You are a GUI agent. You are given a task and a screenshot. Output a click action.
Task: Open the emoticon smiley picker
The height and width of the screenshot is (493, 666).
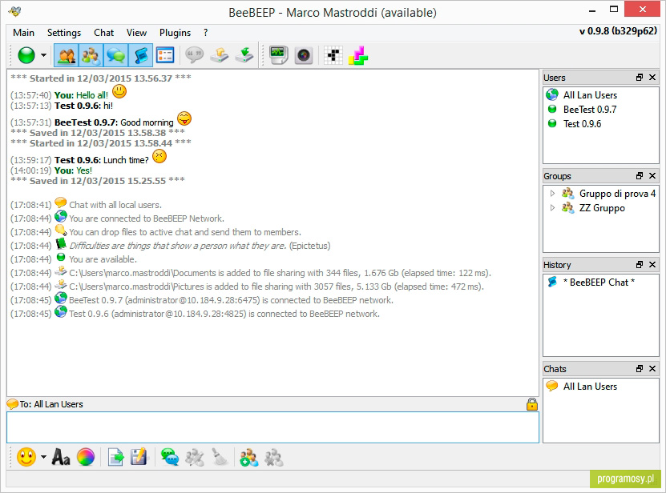26,457
